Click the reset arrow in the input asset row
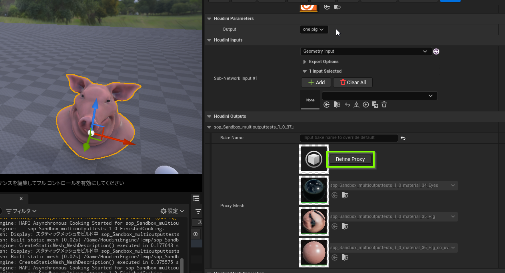Screen dimensions: 505x273 (x=347, y=105)
